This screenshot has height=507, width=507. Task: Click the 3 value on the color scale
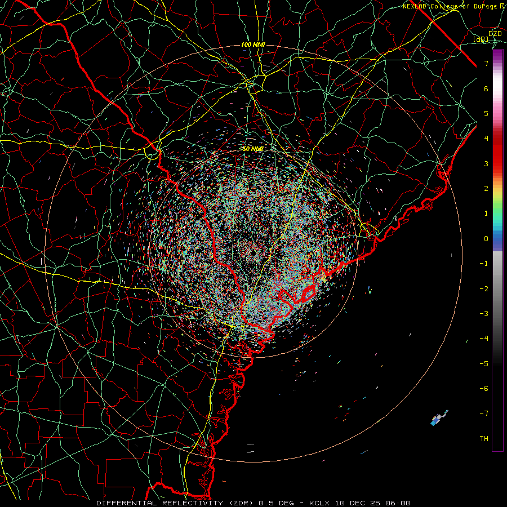point(486,163)
